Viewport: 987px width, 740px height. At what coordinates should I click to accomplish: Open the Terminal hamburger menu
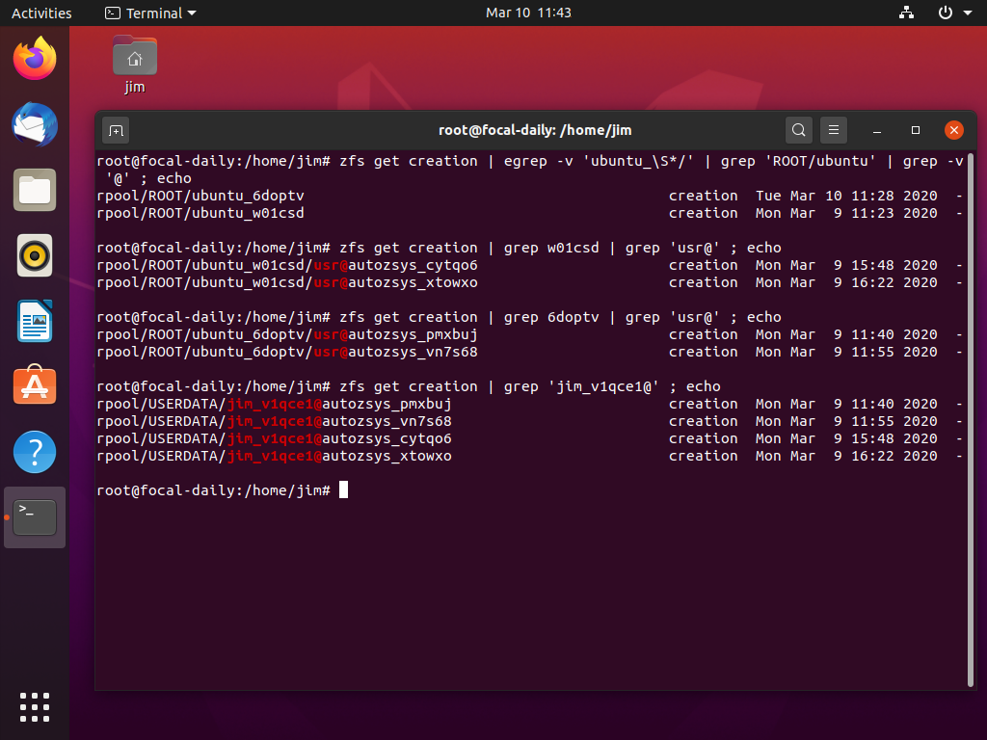(x=833, y=129)
